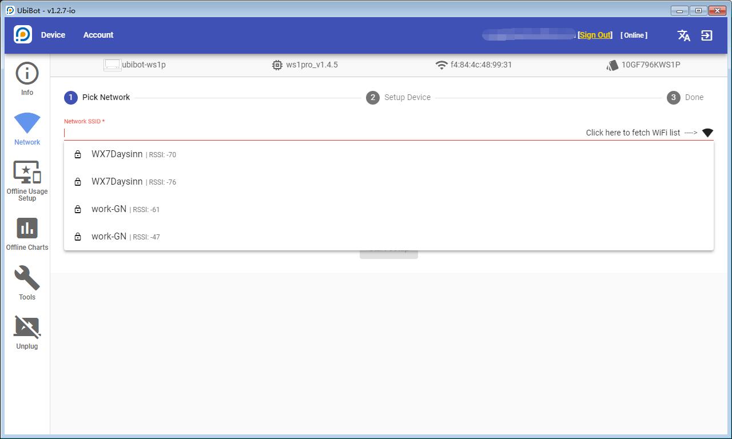Expand the WiFi list dropdown arrow

point(707,132)
